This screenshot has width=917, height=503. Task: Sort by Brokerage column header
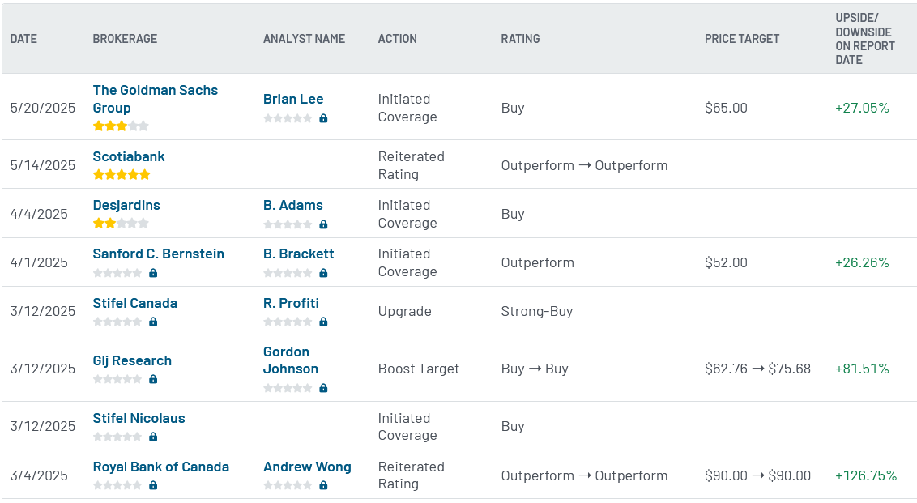125,39
